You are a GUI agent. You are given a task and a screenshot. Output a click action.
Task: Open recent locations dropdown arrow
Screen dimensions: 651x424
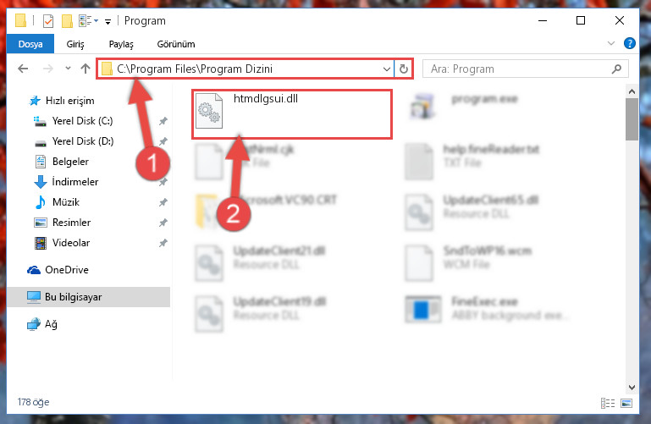click(x=68, y=69)
